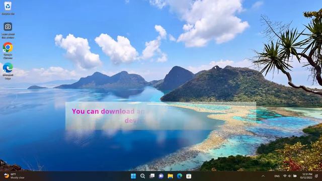Open File Explorer from the taskbar
Screen dimensions: 322x181
(170, 176)
